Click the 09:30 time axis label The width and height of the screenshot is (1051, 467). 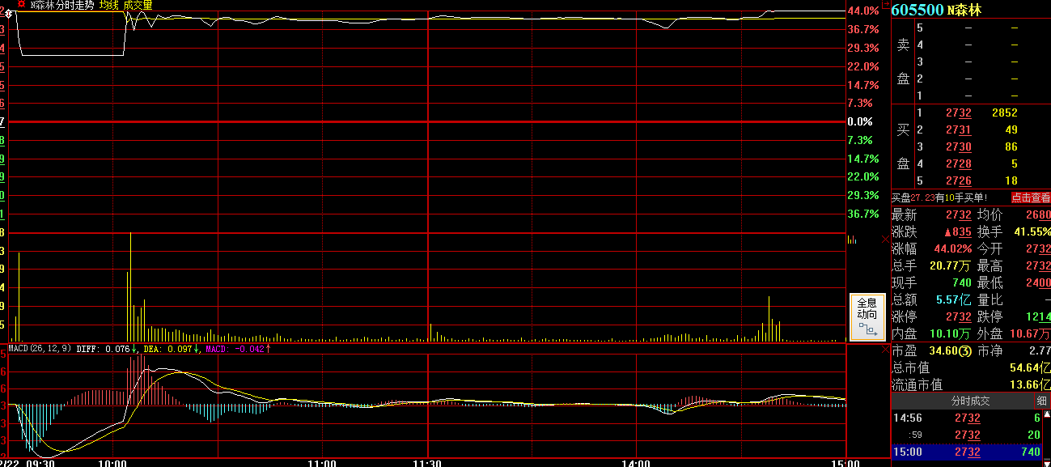click(40, 462)
